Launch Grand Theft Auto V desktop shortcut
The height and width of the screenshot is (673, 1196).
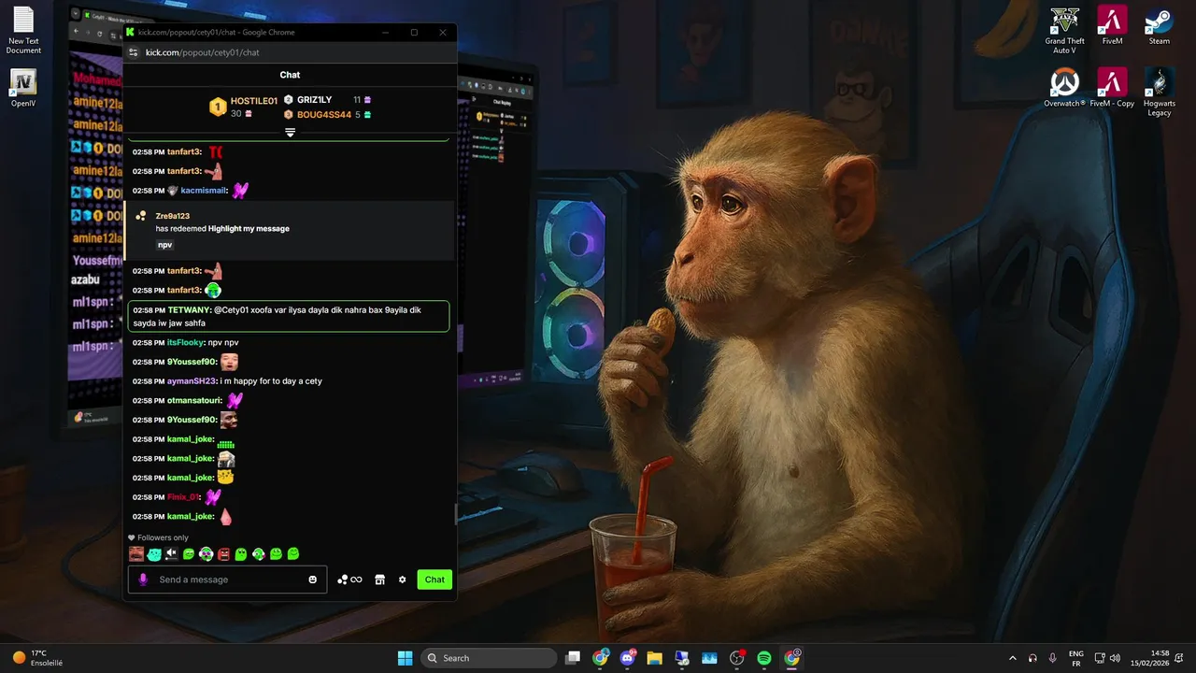pyautogui.click(x=1064, y=31)
